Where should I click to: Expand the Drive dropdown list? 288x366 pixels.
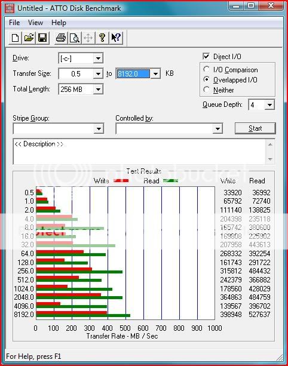point(99,58)
